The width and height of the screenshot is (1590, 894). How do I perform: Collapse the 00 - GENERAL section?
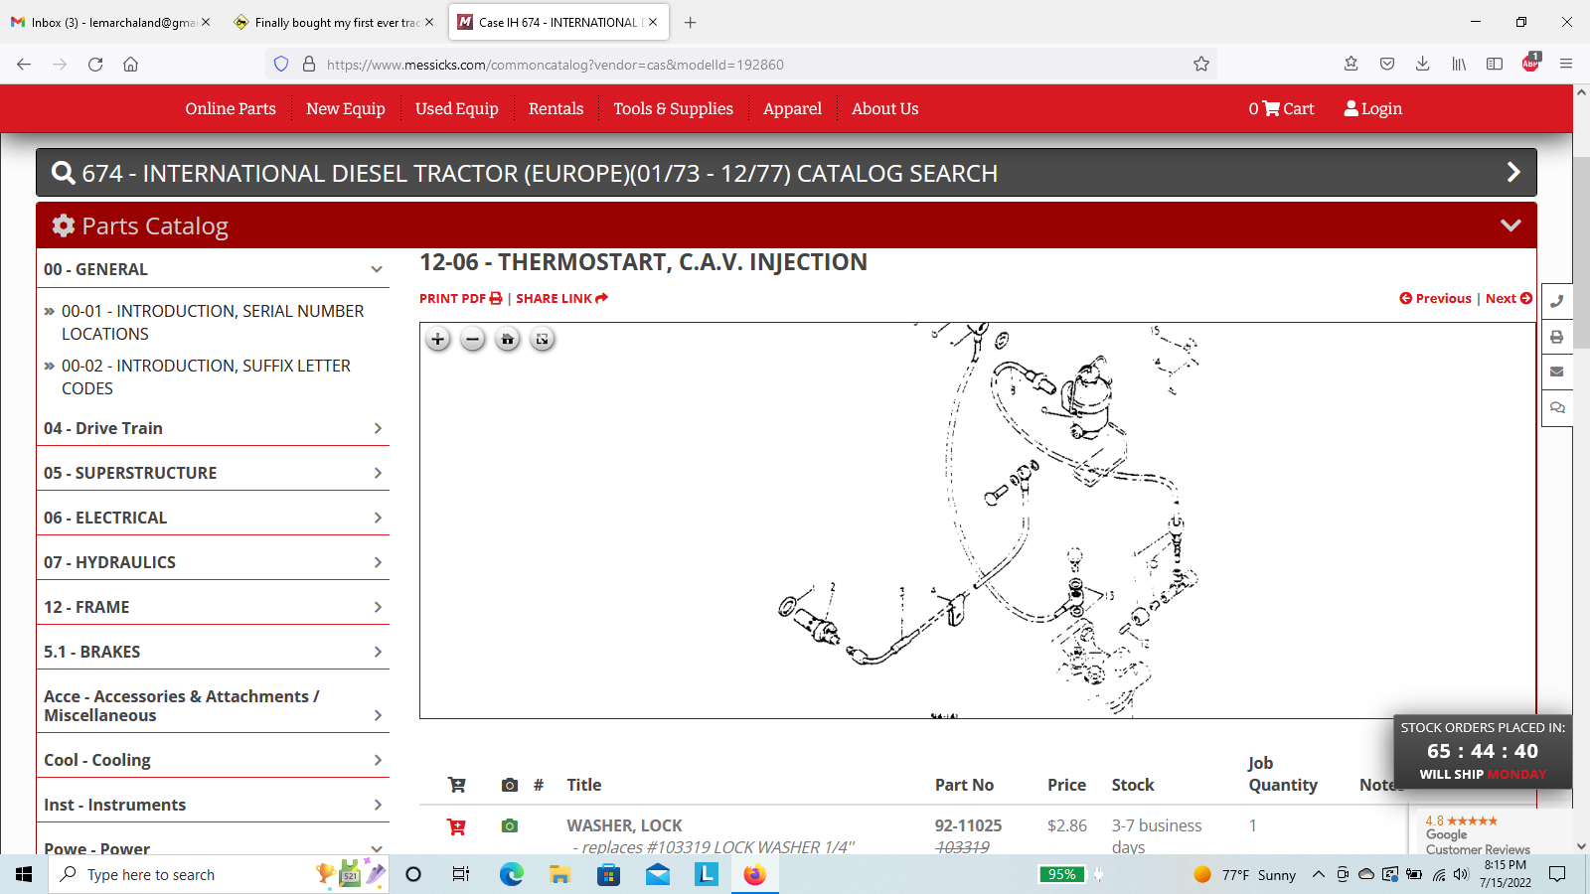click(377, 269)
